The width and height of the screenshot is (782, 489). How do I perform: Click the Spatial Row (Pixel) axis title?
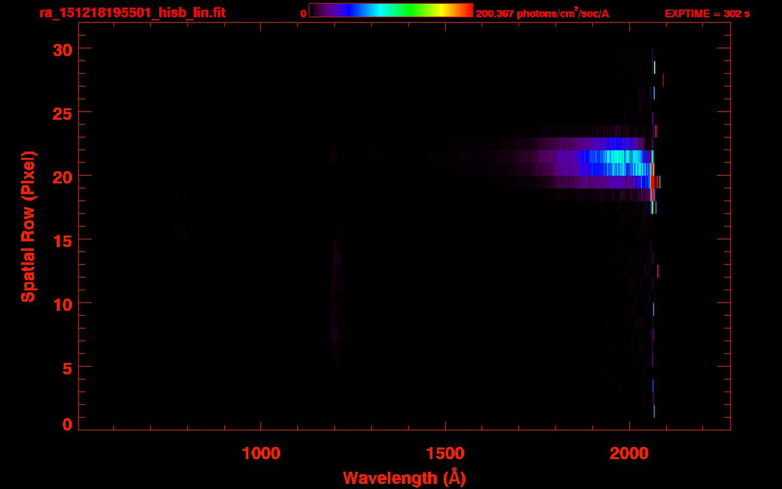tap(28, 227)
